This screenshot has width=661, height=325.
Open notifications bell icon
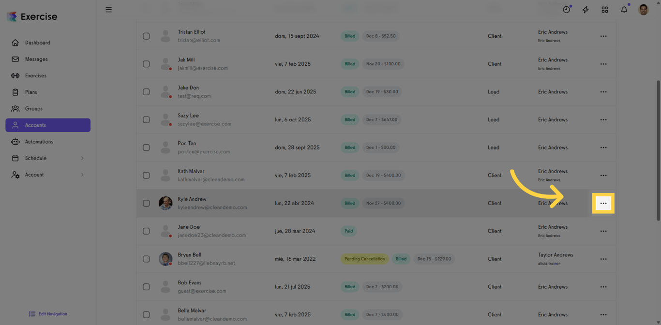(x=624, y=10)
